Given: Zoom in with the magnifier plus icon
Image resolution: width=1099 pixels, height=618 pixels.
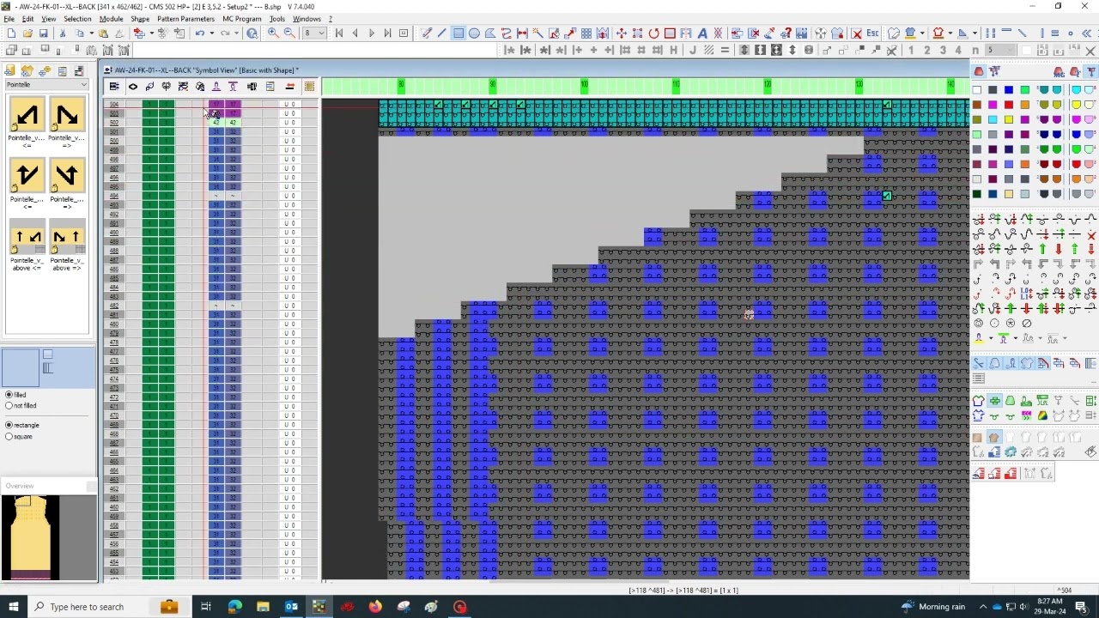Looking at the screenshot, I should 273,33.
